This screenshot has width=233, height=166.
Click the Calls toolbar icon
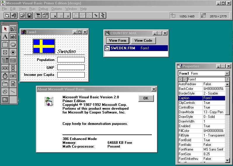(x=89, y=15)
